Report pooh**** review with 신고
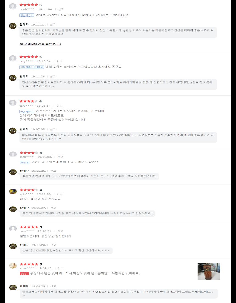The width and height of the screenshot is (236, 303). (61, 9)
